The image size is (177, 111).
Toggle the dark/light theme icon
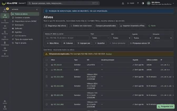[x=143, y=3]
